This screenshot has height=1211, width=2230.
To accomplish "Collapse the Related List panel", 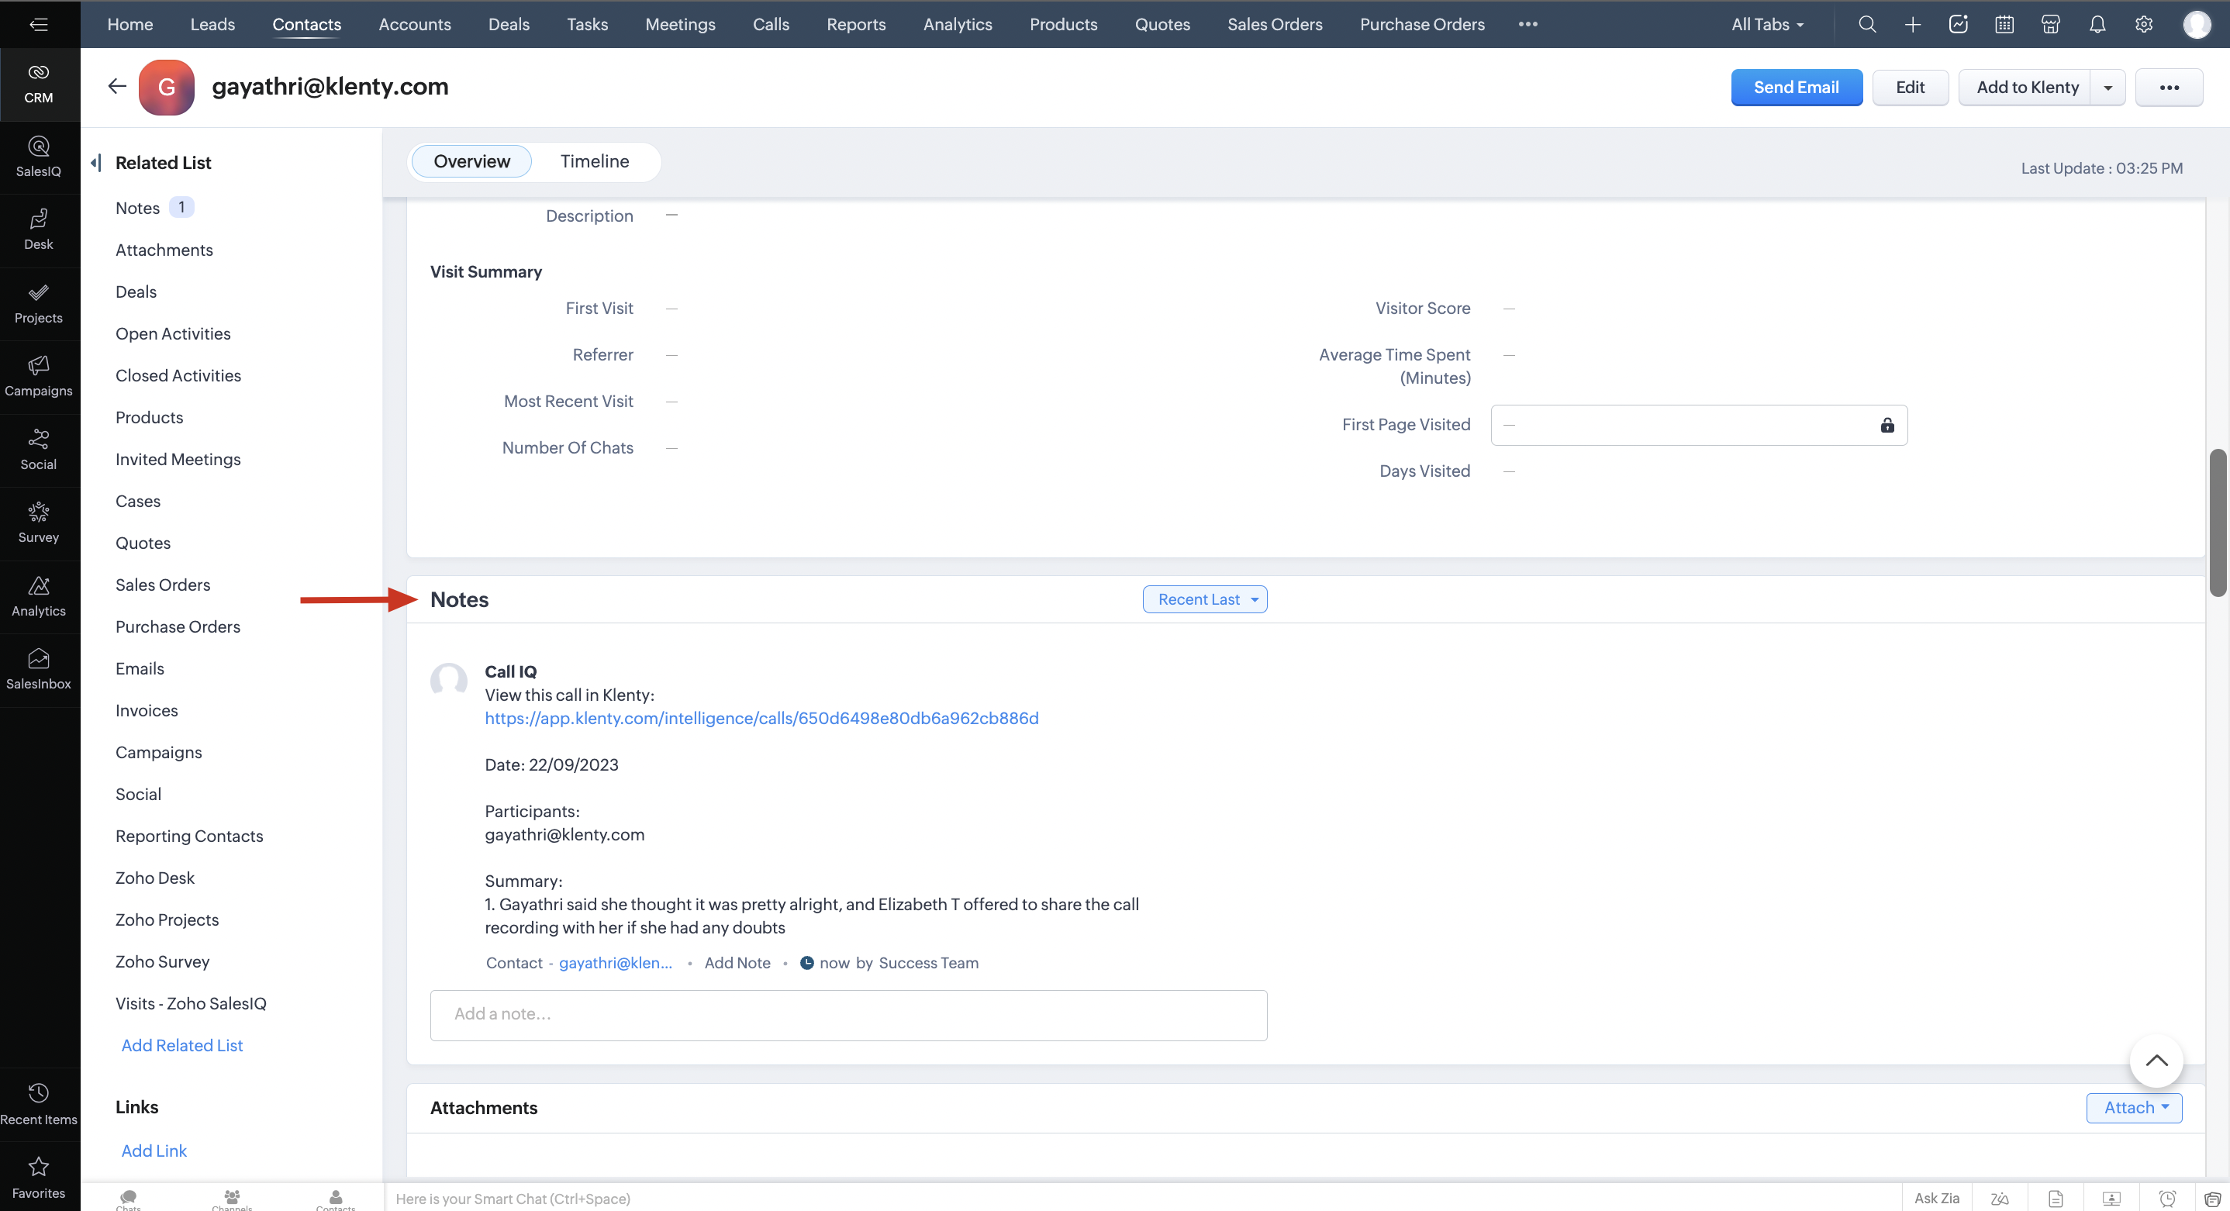I will (96, 163).
